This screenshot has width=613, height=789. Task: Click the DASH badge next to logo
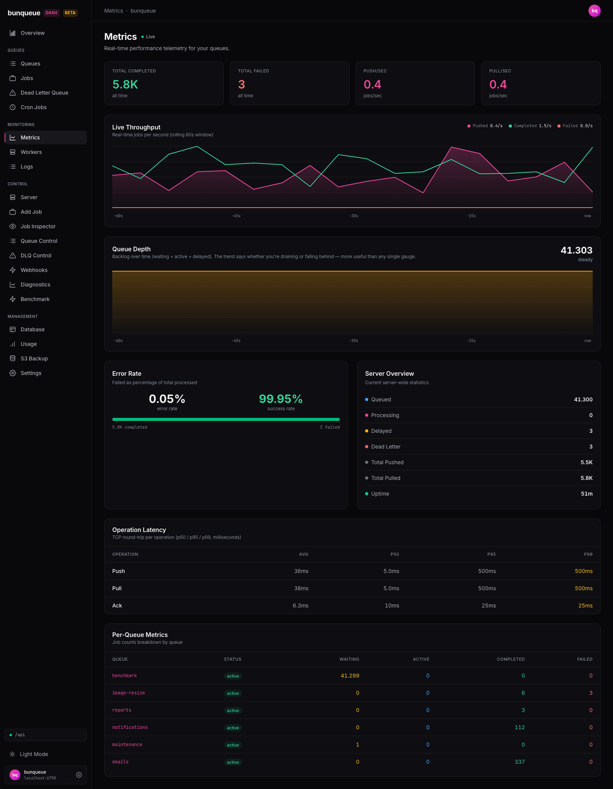click(x=51, y=13)
